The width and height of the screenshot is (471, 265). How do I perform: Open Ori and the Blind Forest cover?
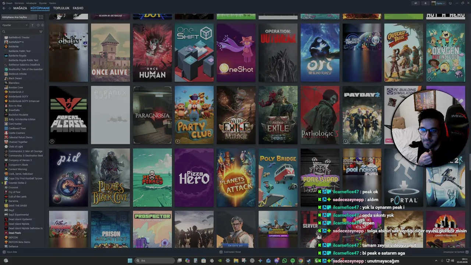[320, 53]
